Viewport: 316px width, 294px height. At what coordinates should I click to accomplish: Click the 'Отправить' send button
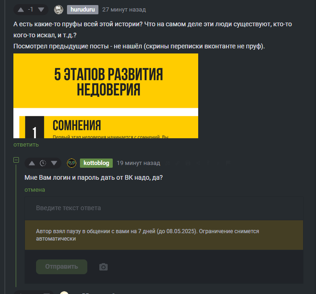click(x=61, y=267)
